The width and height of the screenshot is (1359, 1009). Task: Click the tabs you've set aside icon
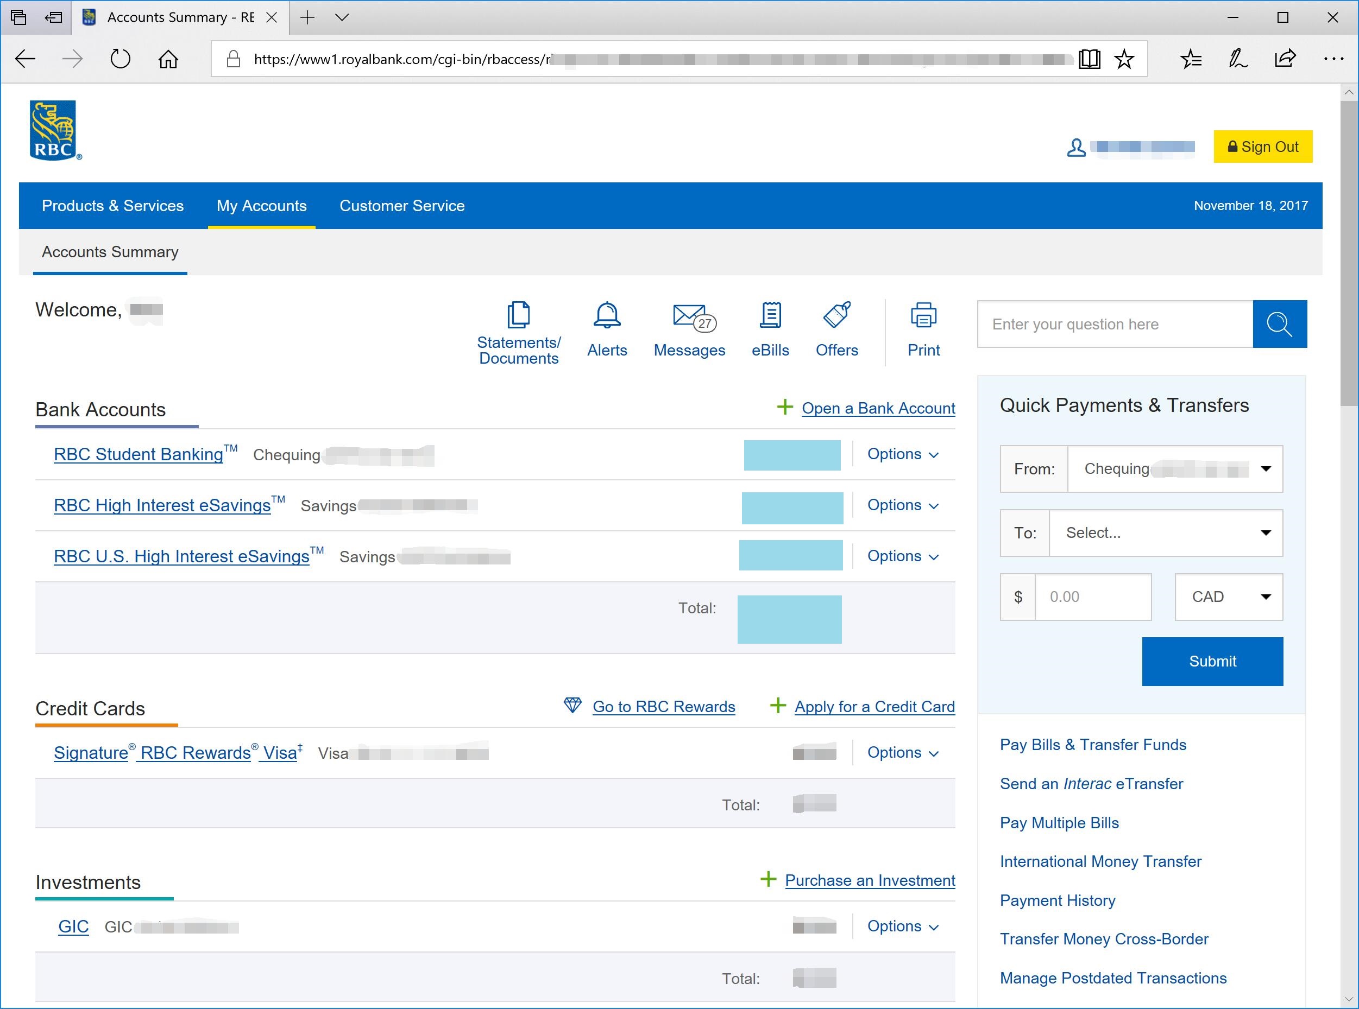point(18,18)
